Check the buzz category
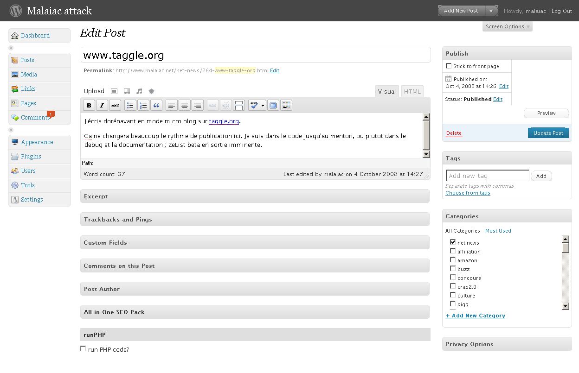579x373 pixels. coord(453,268)
